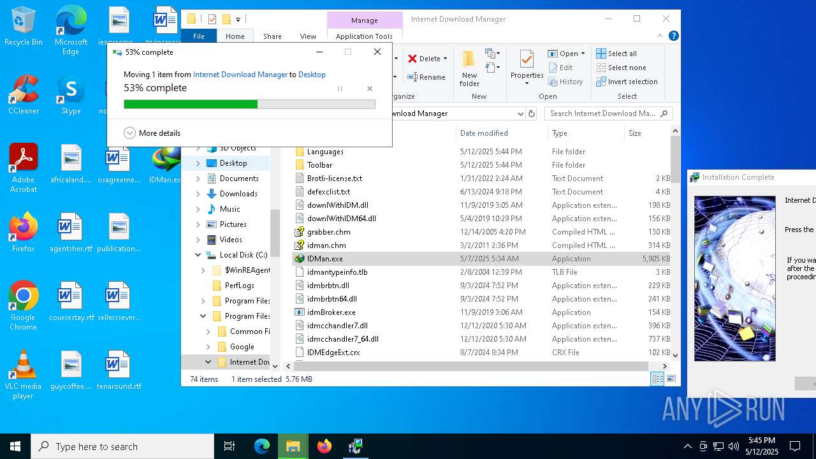This screenshot has width=816, height=459.
Task: Select sellerssever desktop document
Action: click(119, 302)
